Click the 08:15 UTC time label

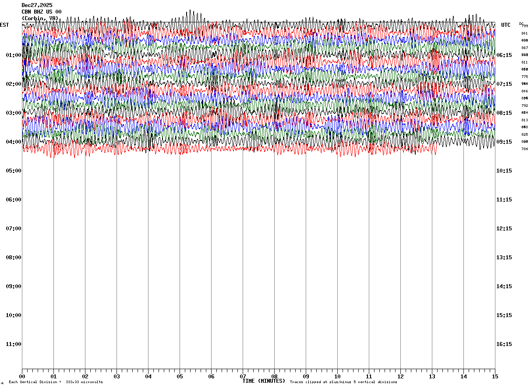[504, 113]
